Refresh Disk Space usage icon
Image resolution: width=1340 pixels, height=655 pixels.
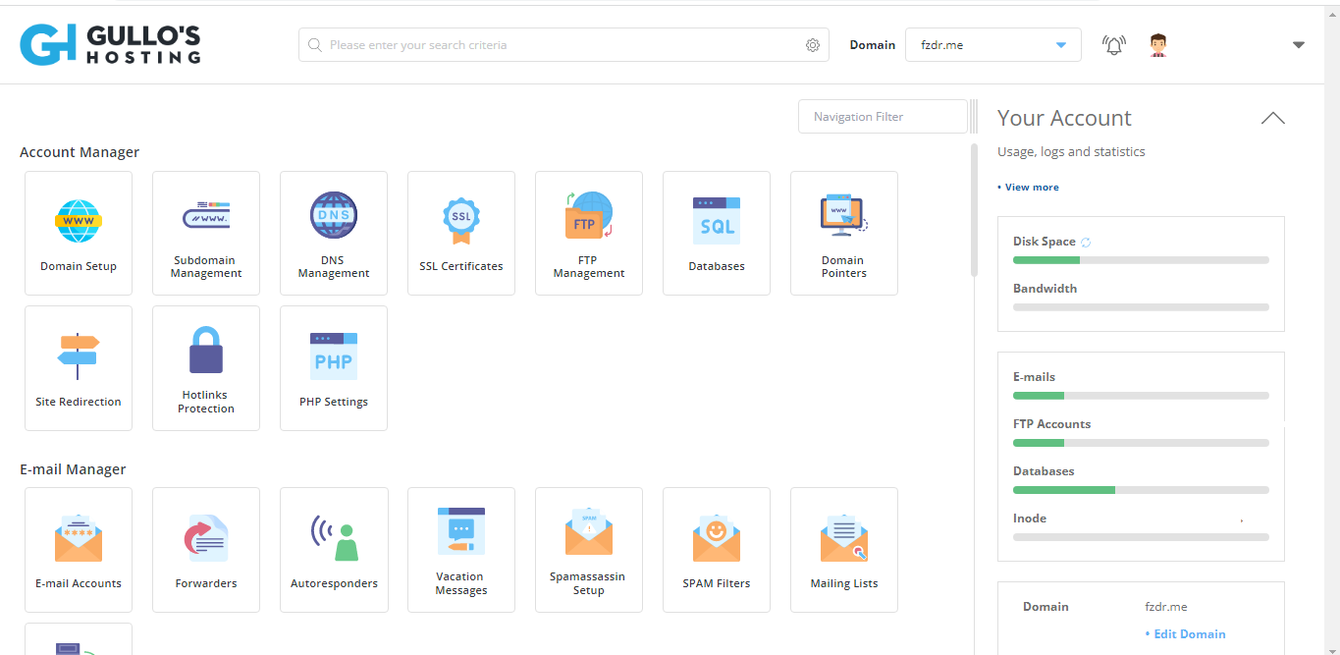point(1086,242)
